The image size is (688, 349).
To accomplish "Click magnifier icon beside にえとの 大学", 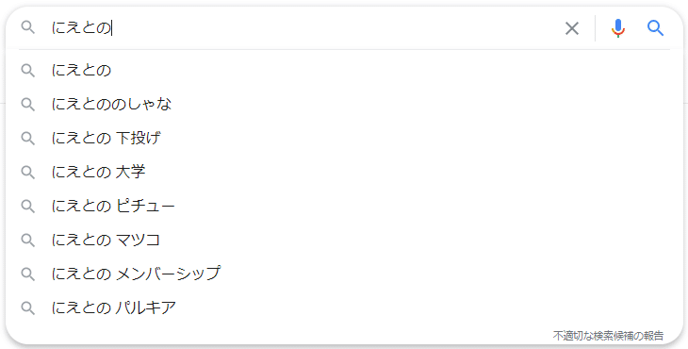I will point(28,172).
